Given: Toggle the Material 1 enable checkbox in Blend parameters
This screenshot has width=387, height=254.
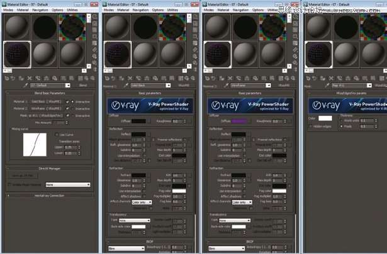Looking at the screenshot, I should tap(67, 101).
